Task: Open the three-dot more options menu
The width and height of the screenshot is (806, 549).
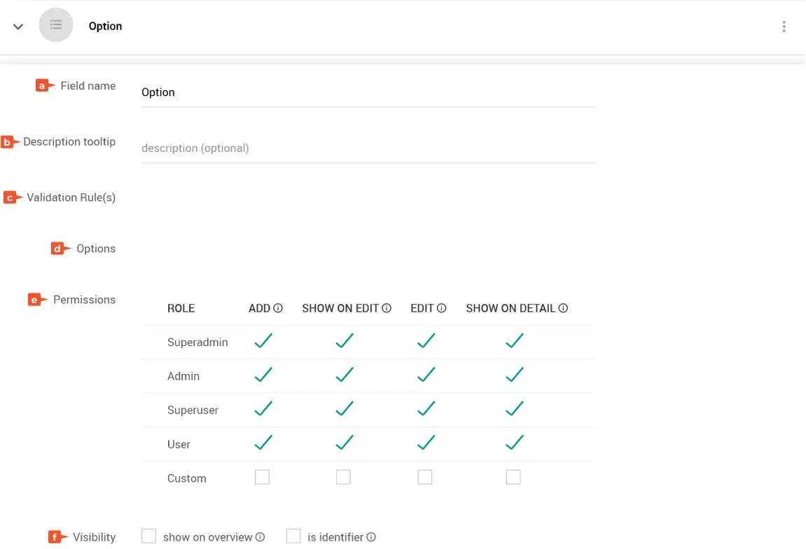Action: tap(784, 27)
